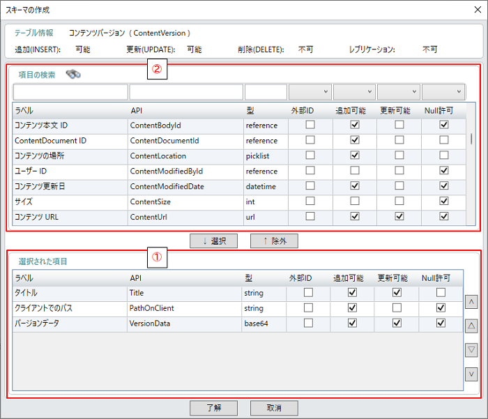Open the 外部ID filter dropdown
The width and height of the screenshot is (488, 419).
310,92
